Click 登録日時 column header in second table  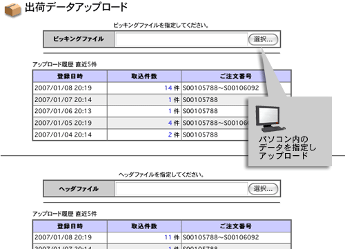coord(70,226)
